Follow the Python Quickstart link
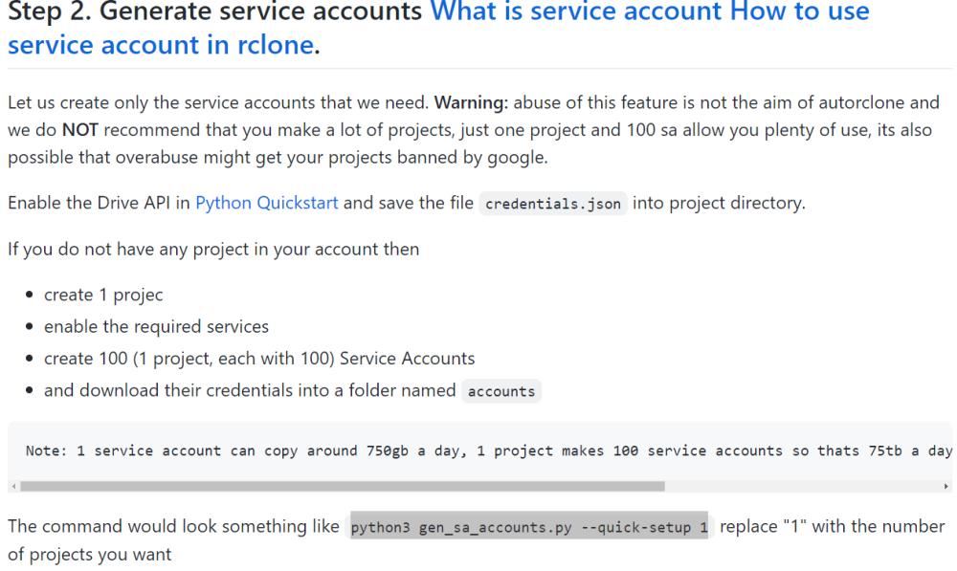This screenshot has width=957, height=571. point(267,203)
